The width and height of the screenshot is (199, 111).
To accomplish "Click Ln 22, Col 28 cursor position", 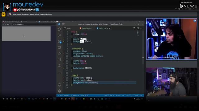I will tap(109, 96).
